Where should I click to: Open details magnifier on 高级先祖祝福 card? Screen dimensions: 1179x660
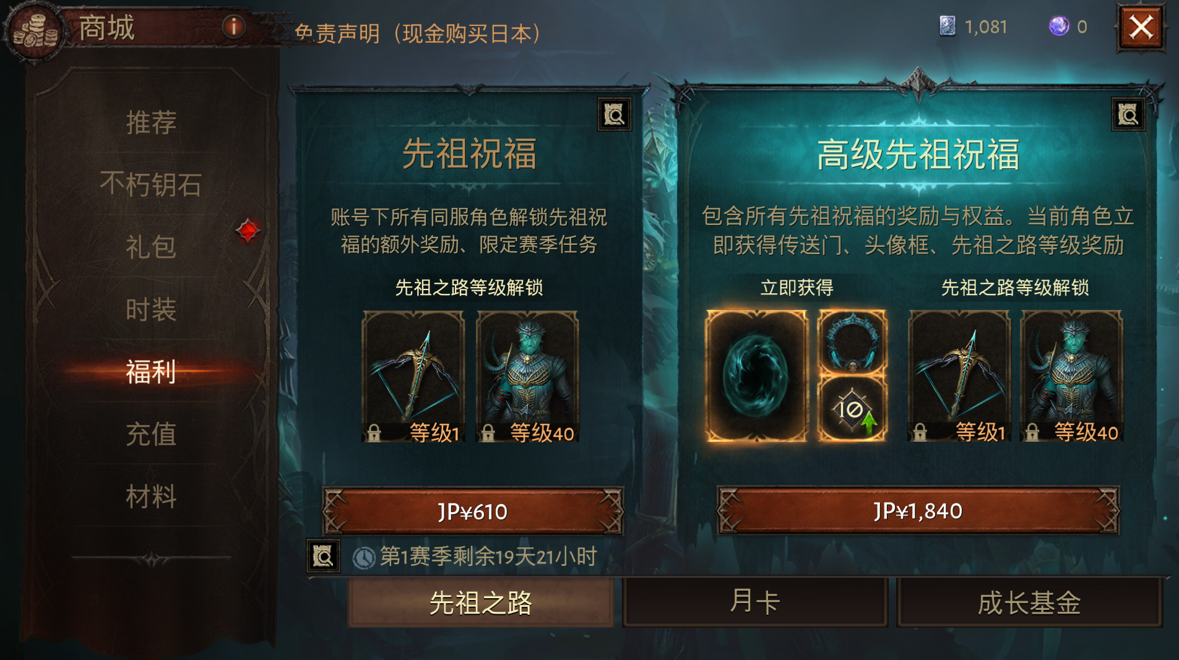point(1128,114)
